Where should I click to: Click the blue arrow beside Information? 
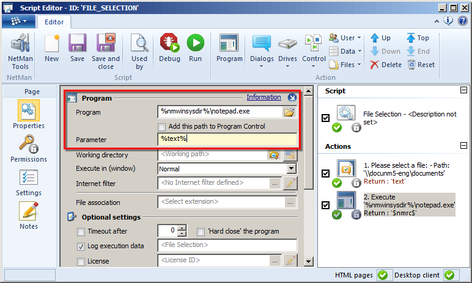[292, 98]
